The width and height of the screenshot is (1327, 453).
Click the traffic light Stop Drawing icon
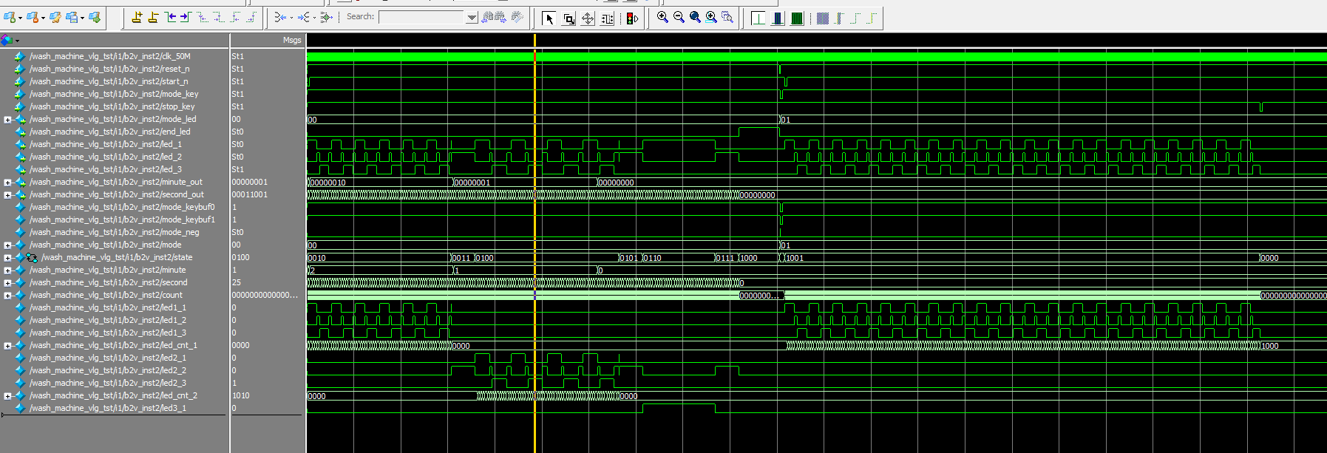632,18
